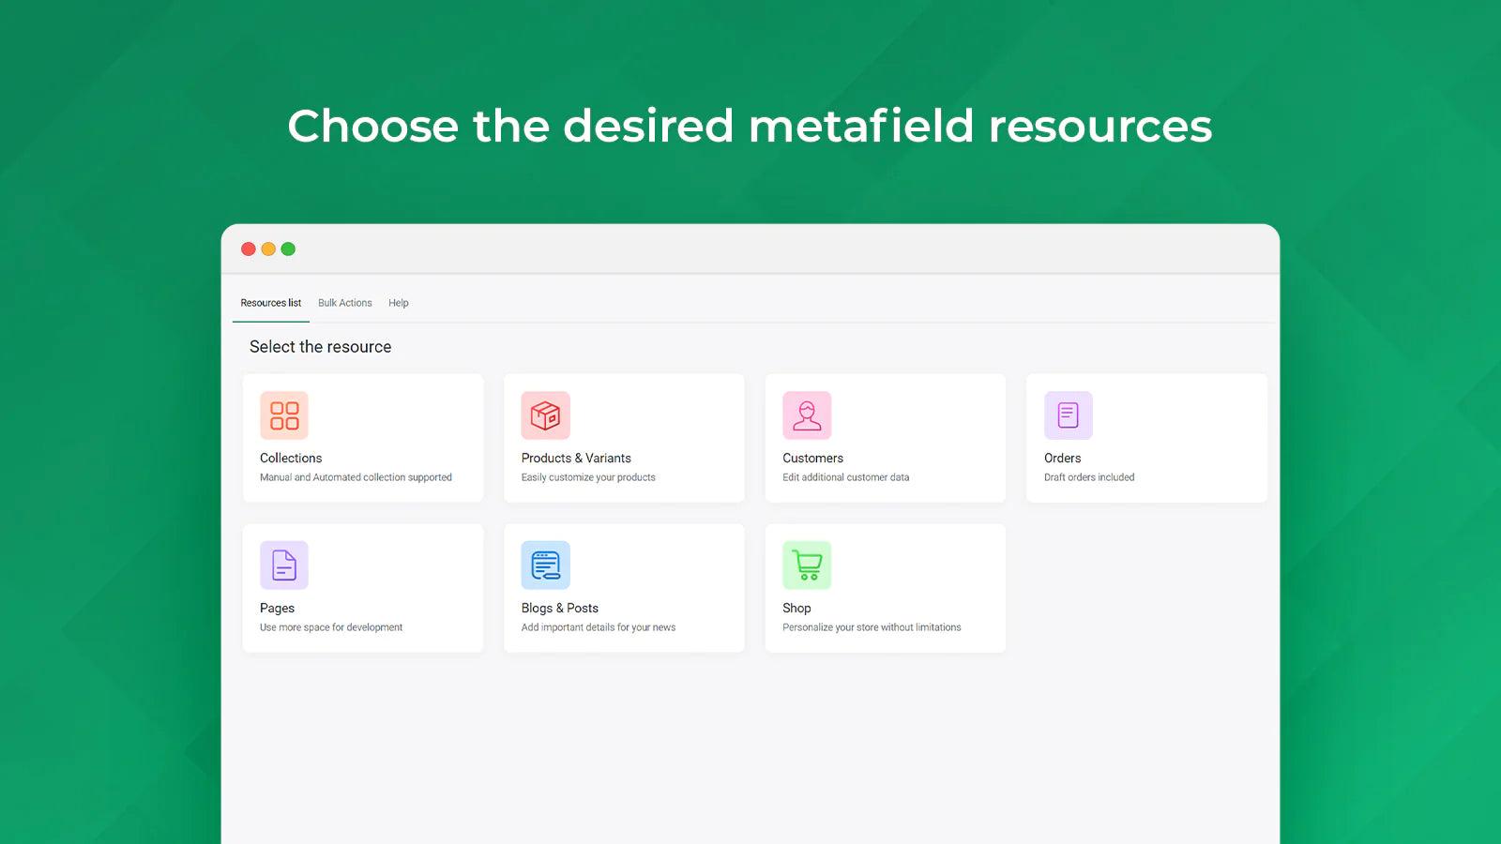1501x844 pixels.
Task: Click the red close traffic light
Action: (x=249, y=249)
